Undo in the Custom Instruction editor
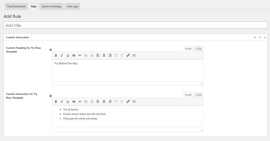The height and width of the screenshot is (141, 270). click(x=116, y=101)
